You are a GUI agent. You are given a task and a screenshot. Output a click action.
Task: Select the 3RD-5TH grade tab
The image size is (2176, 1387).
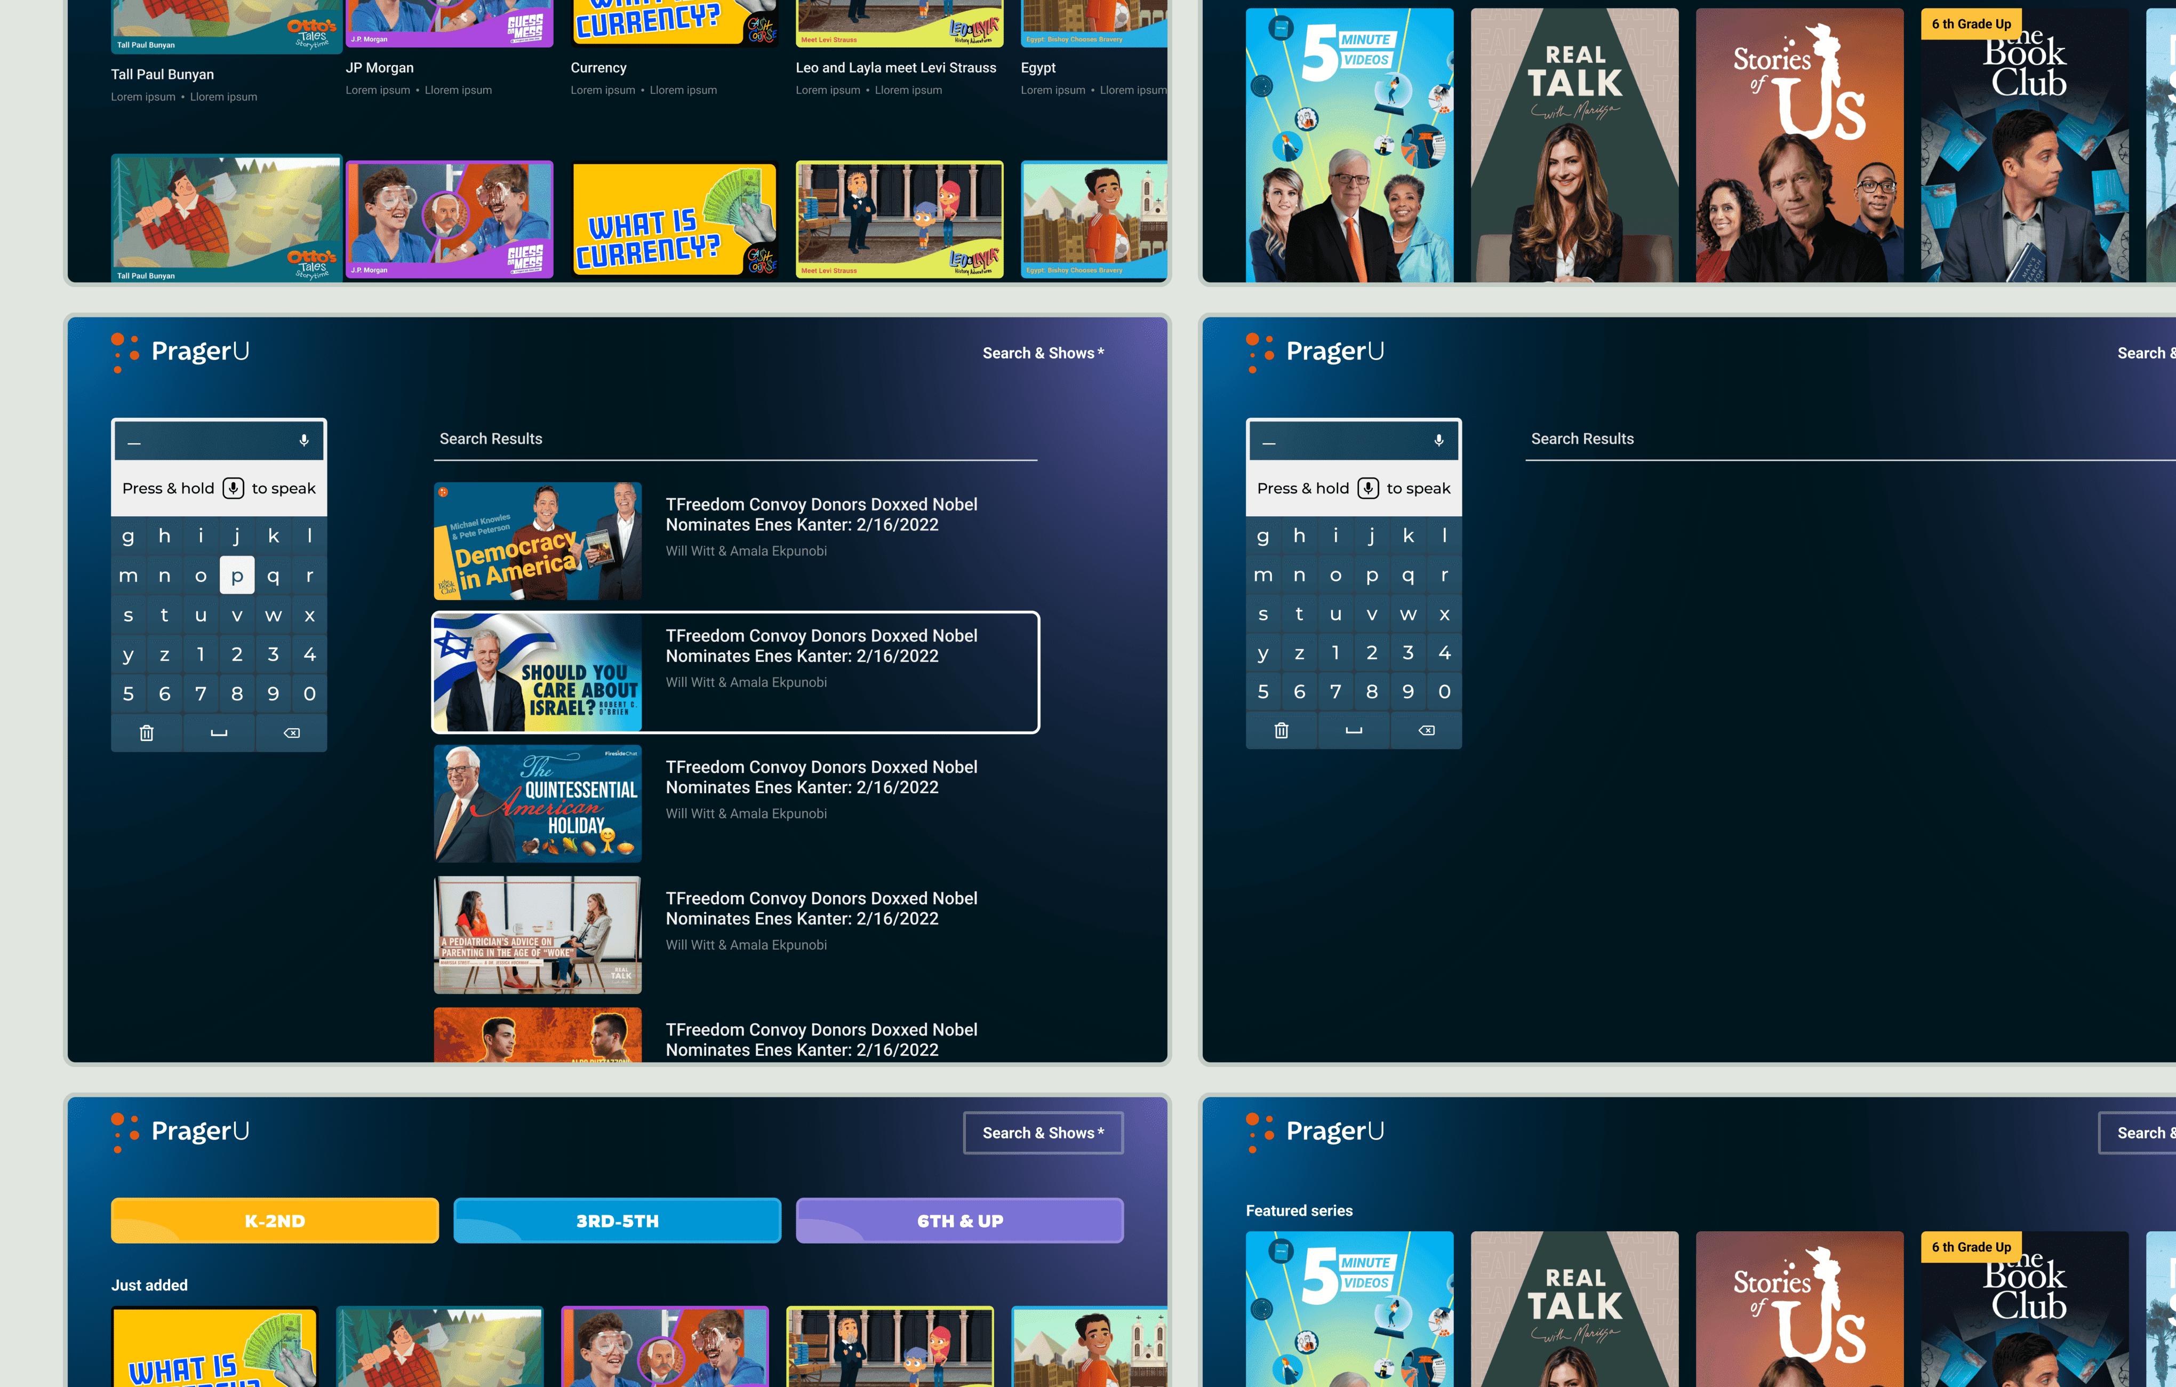coord(617,1221)
